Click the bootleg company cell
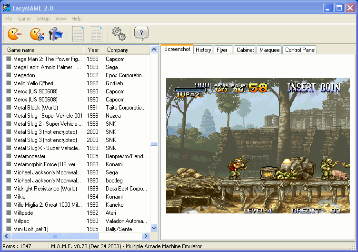The height and width of the screenshot is (252, 358). 114,181
